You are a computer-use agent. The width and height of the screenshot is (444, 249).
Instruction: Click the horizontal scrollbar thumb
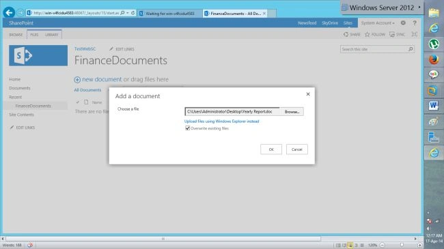(x=163, y=239)
